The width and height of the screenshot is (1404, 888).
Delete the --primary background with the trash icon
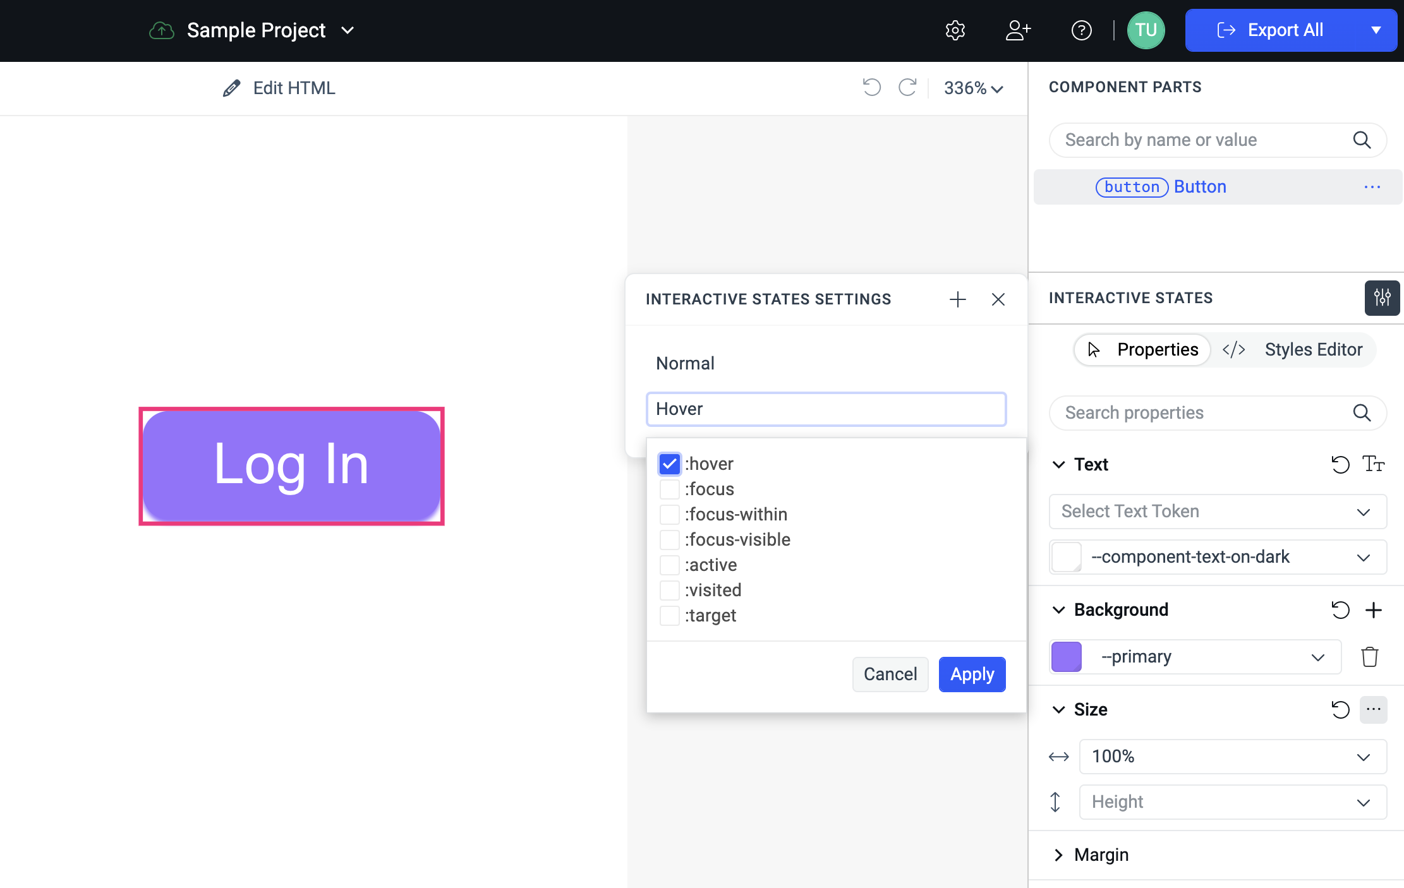pos(1369,657)
